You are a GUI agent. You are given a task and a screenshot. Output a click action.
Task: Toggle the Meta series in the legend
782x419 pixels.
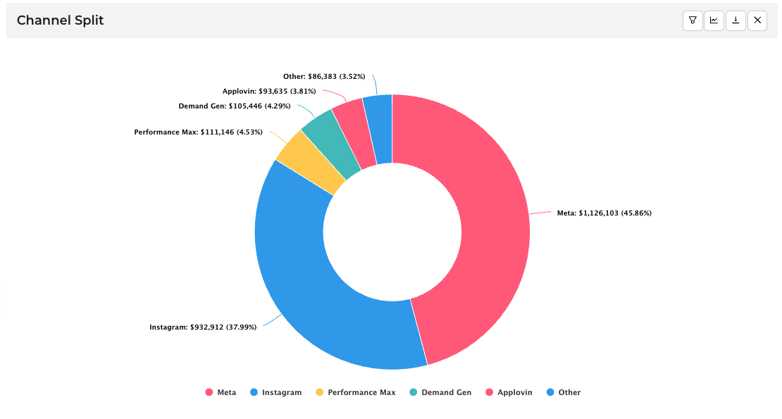click(x=221, y=392)
